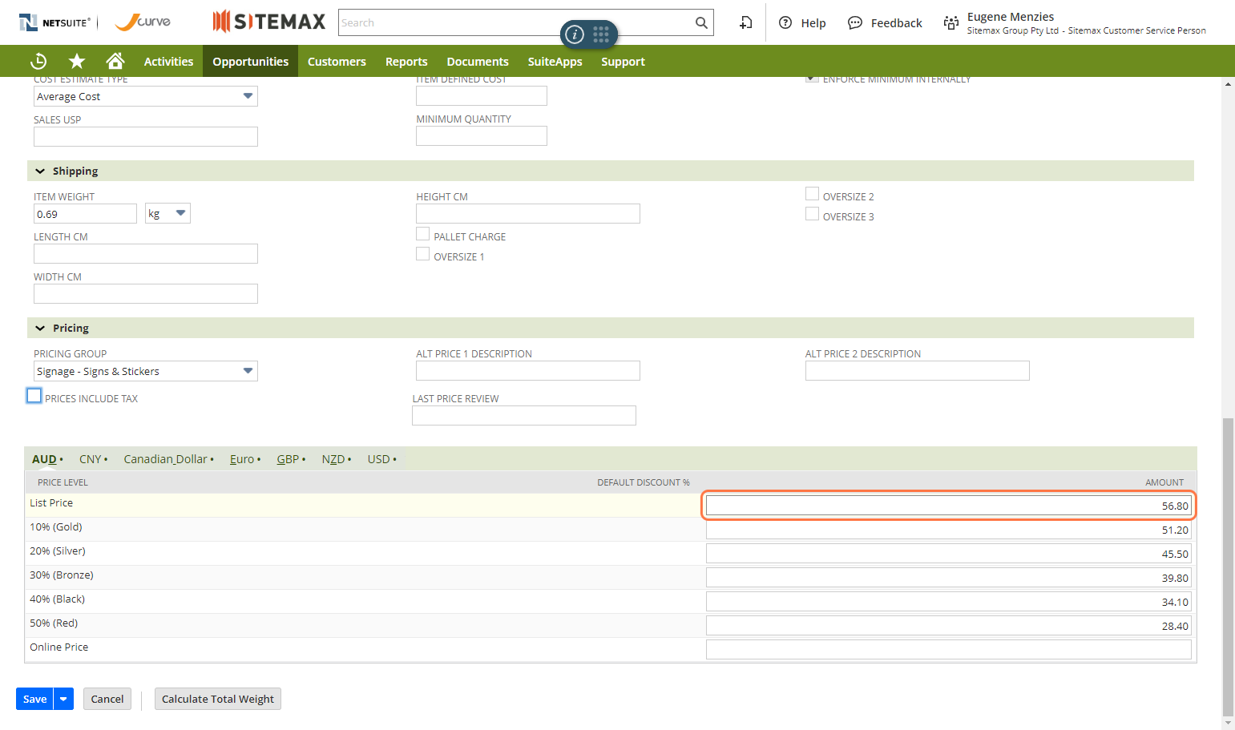Click the info overlay icon
This screenshot has width=1235, height=730.
point(575,34)
